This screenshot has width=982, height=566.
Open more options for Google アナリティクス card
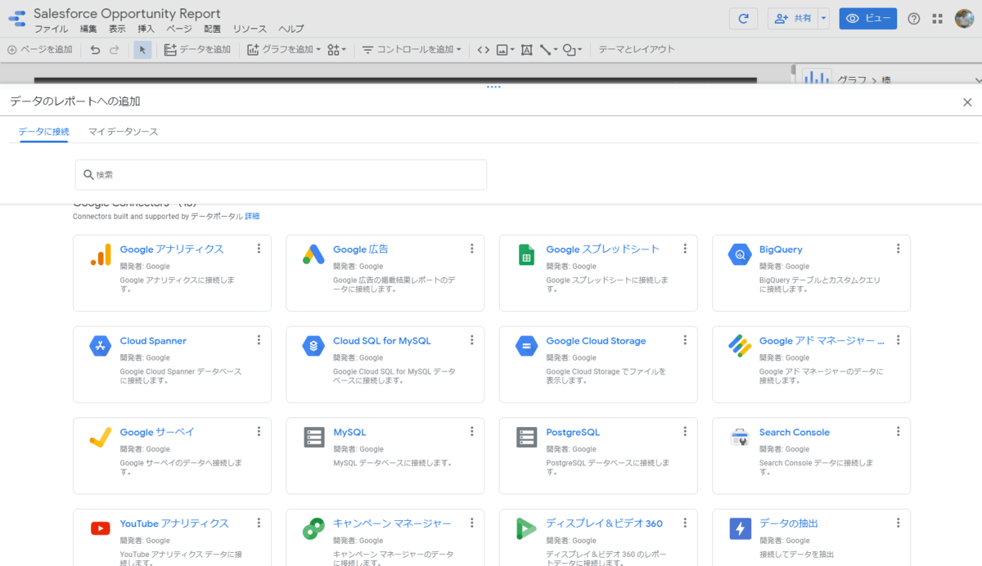click(x=259, y=249)
